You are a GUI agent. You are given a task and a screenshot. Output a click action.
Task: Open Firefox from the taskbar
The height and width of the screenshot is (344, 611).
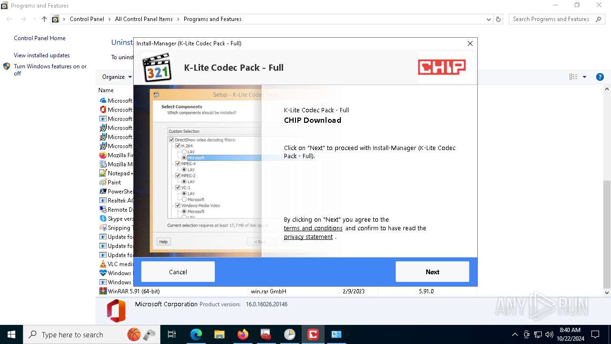pyautogui.click(x=242, y=334)
